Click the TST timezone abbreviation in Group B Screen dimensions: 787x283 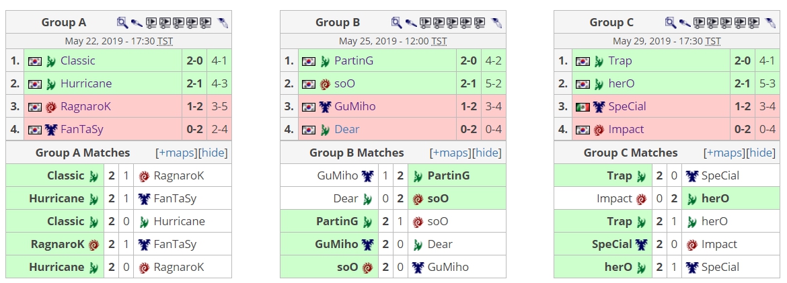[439, 41]
